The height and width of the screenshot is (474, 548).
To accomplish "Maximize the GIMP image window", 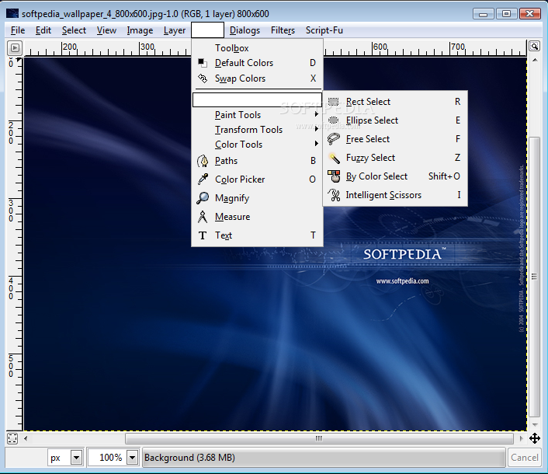I will [x=506, y=14].
